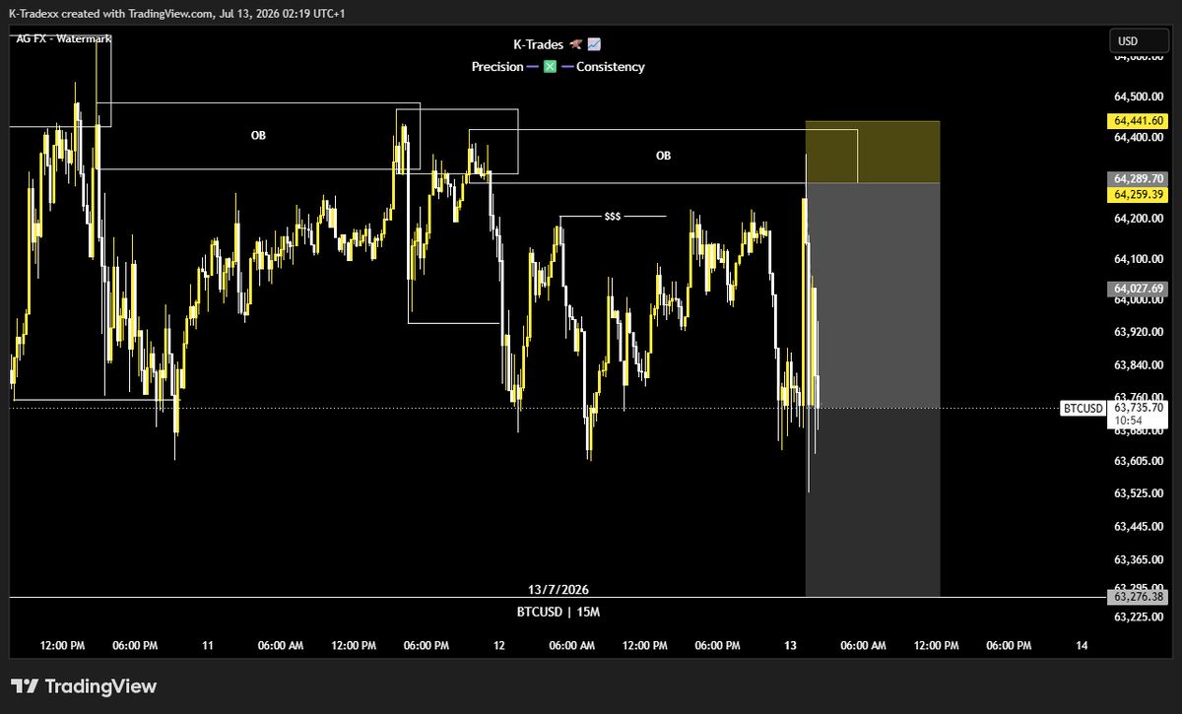The height and width of the screenshot is (714, 1182).
Task: Click the 63,840.00 price axis tick
Action: coord(1139,365)
